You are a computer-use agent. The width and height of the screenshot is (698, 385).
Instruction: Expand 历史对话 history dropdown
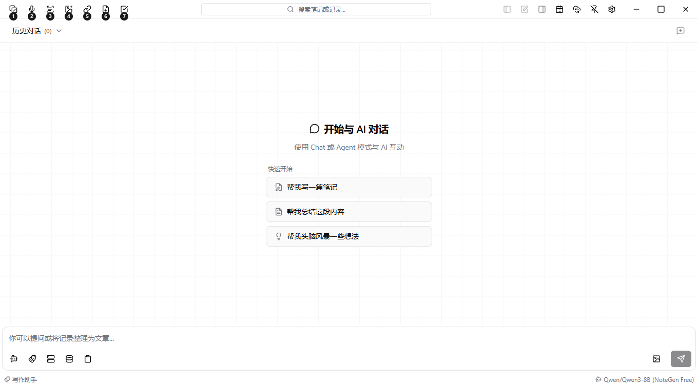coord(37,31)
